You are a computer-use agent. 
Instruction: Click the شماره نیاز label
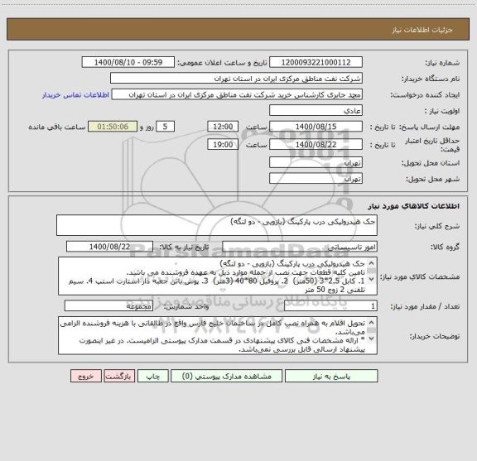coord(442,63)
